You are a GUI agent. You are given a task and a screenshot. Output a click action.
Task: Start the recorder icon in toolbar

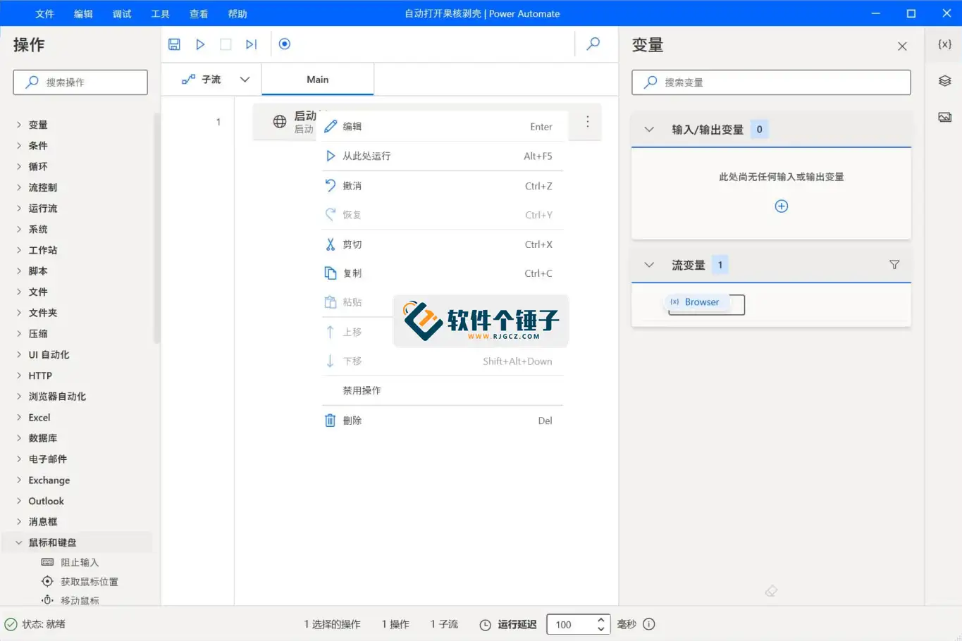coord(285,44)
